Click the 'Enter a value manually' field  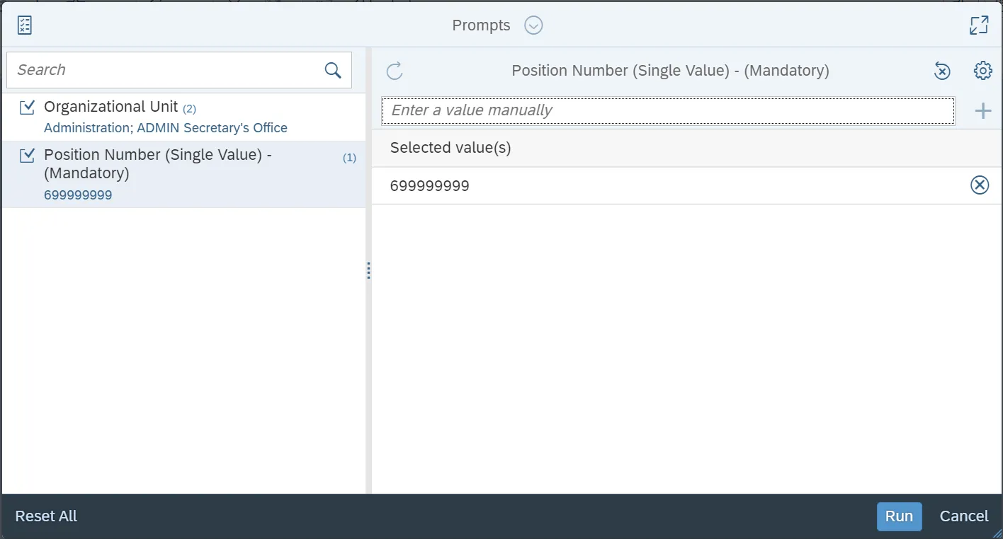(x=667, y=110)
